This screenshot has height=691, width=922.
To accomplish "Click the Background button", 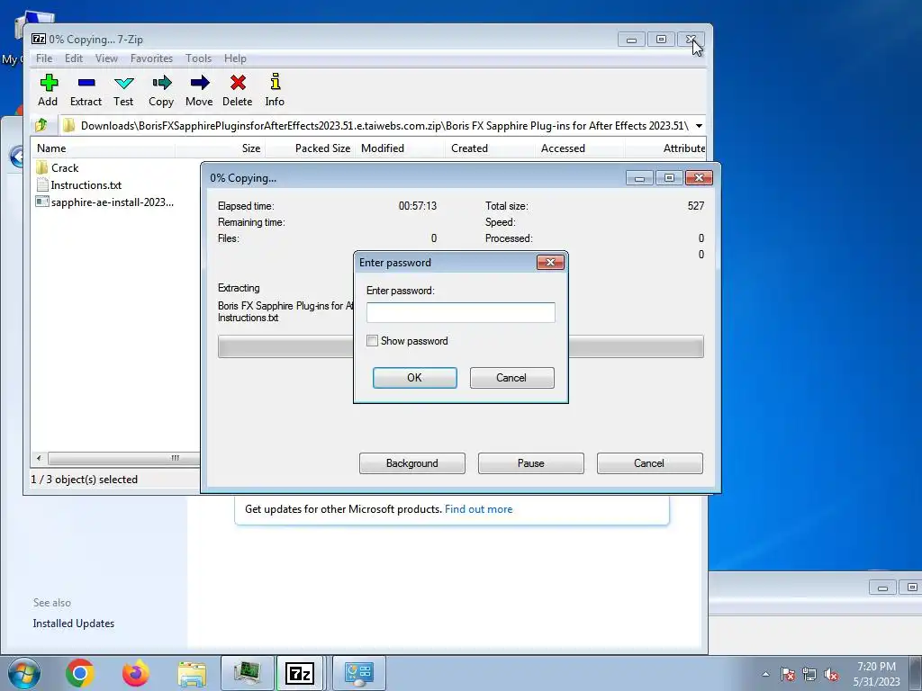I will 412,463.
